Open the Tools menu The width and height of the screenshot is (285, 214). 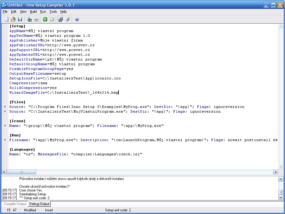click(53, 12)
